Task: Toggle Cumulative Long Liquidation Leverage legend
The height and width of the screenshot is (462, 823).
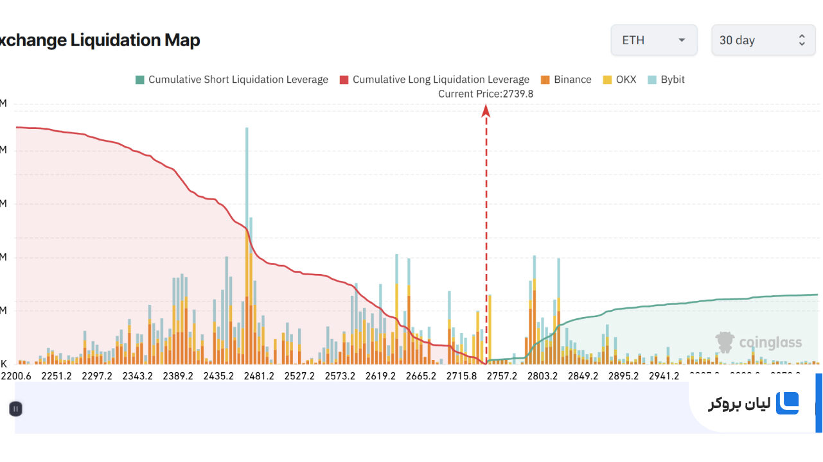Action: (434, 80)
